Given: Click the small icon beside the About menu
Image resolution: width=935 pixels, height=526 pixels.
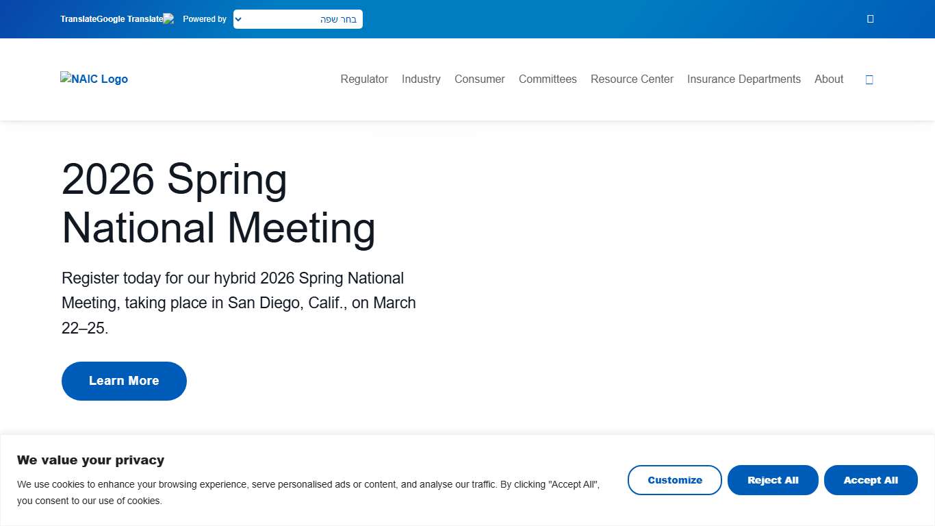Looking at the screenshot, I should point(869,79).
